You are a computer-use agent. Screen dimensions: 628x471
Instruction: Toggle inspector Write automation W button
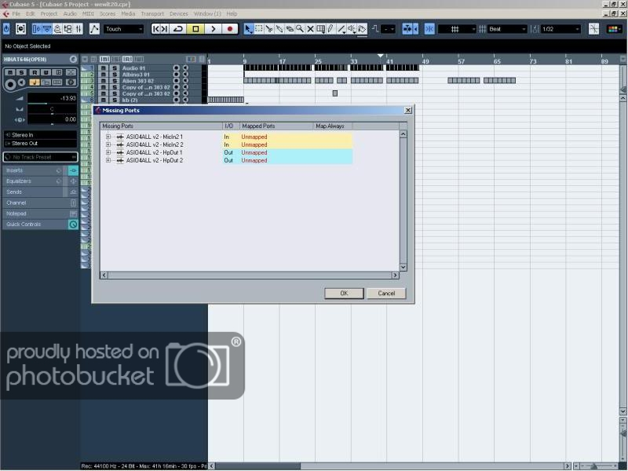(x=46, y=72)
